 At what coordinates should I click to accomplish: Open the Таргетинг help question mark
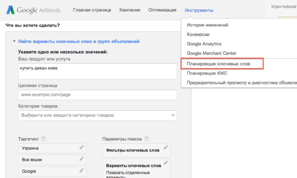[x=43, y=139]
